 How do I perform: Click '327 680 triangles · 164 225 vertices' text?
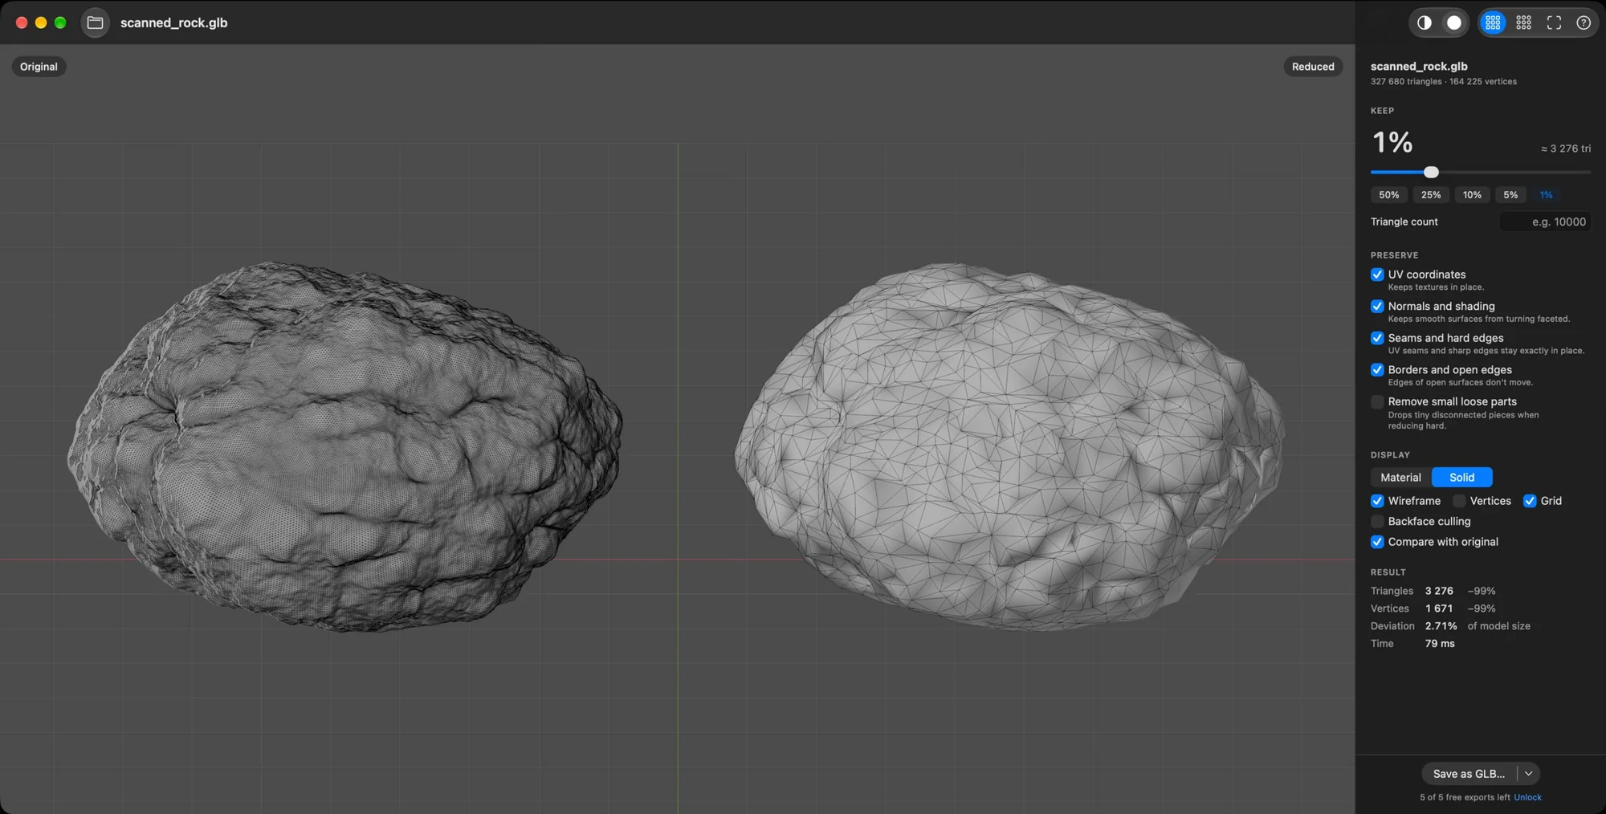(1444, 82)
